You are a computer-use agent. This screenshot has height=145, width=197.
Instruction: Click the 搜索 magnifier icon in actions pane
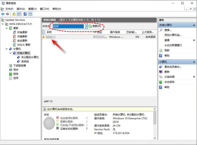point(161,30)
